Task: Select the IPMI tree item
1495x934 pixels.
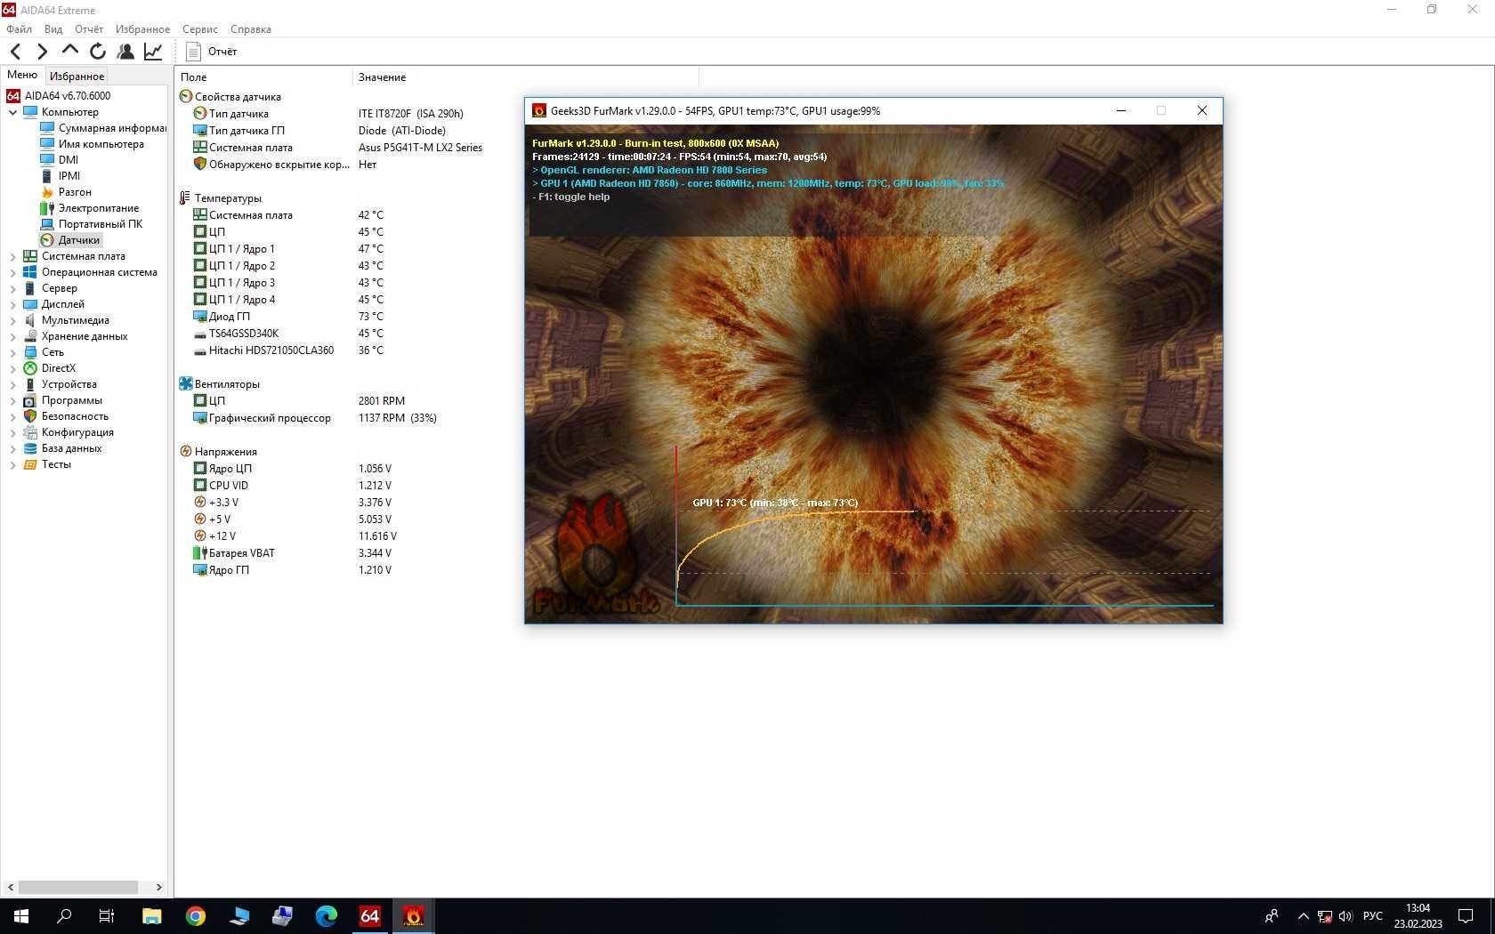Action: [x=69, y=176]
